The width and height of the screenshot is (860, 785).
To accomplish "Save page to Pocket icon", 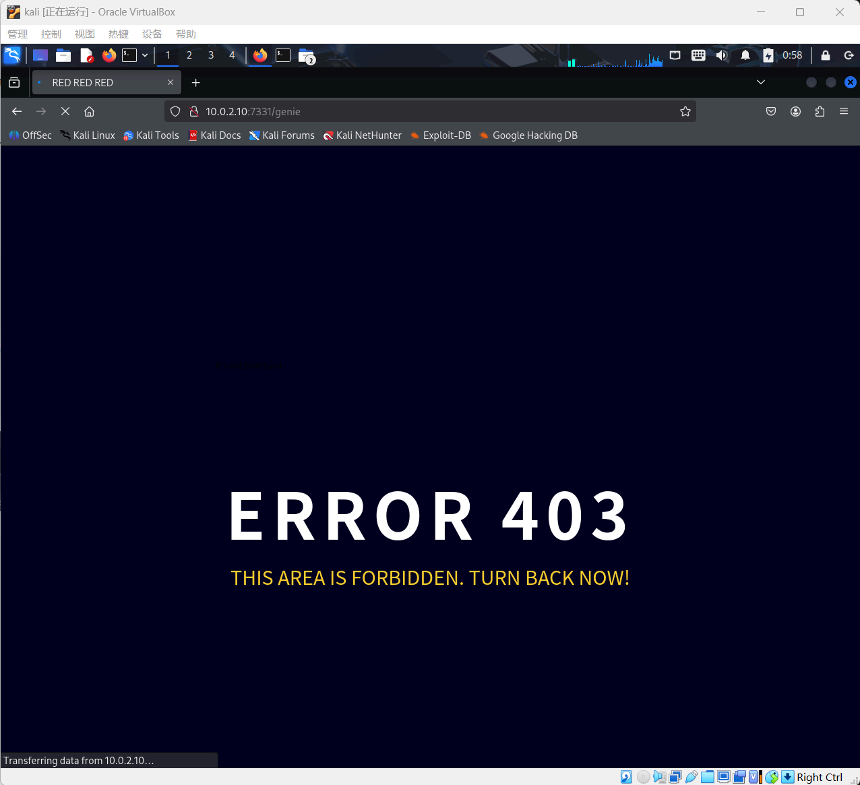I will 771,112.
